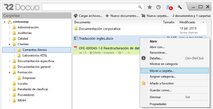This screenshot has height=109, width=213.
Task: Click the favorite star on OFE-000045 row
Action: [128, 53]
